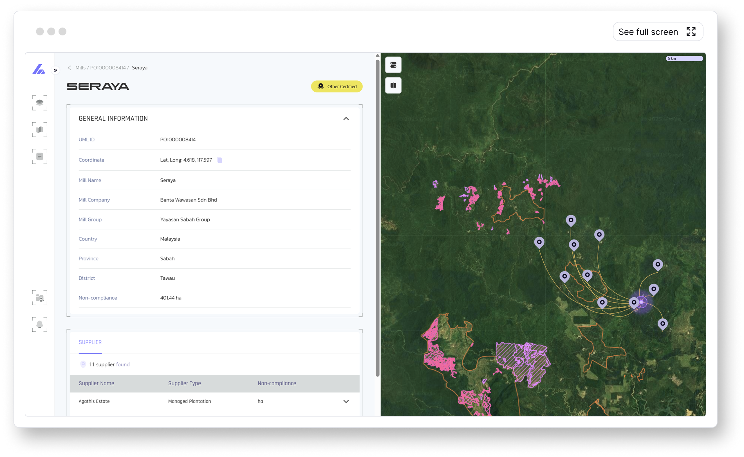744x457 pixels.
Task: Click the Lat, Long coordinate text
Action: (186, 160)
